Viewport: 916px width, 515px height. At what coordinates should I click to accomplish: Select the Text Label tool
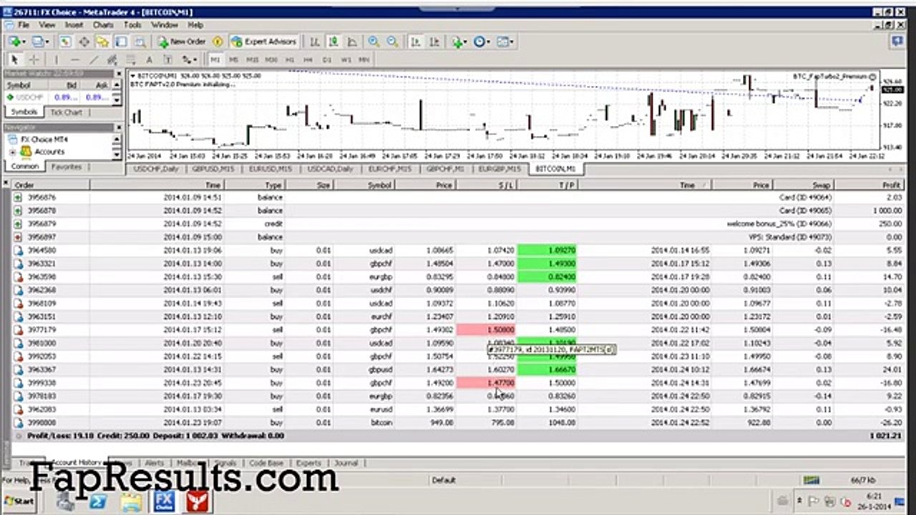(x=168, y=60)
